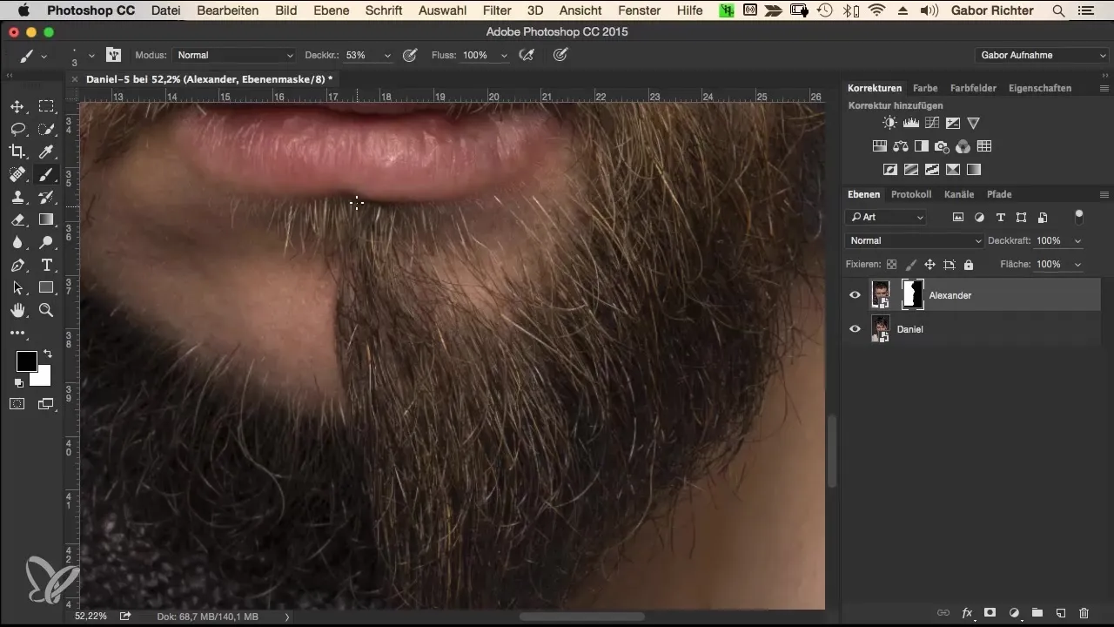Screen dimensions: 1114x627
Task: Select the Path Selection tool
Action: pyautogui.click(x=17, y=287)
